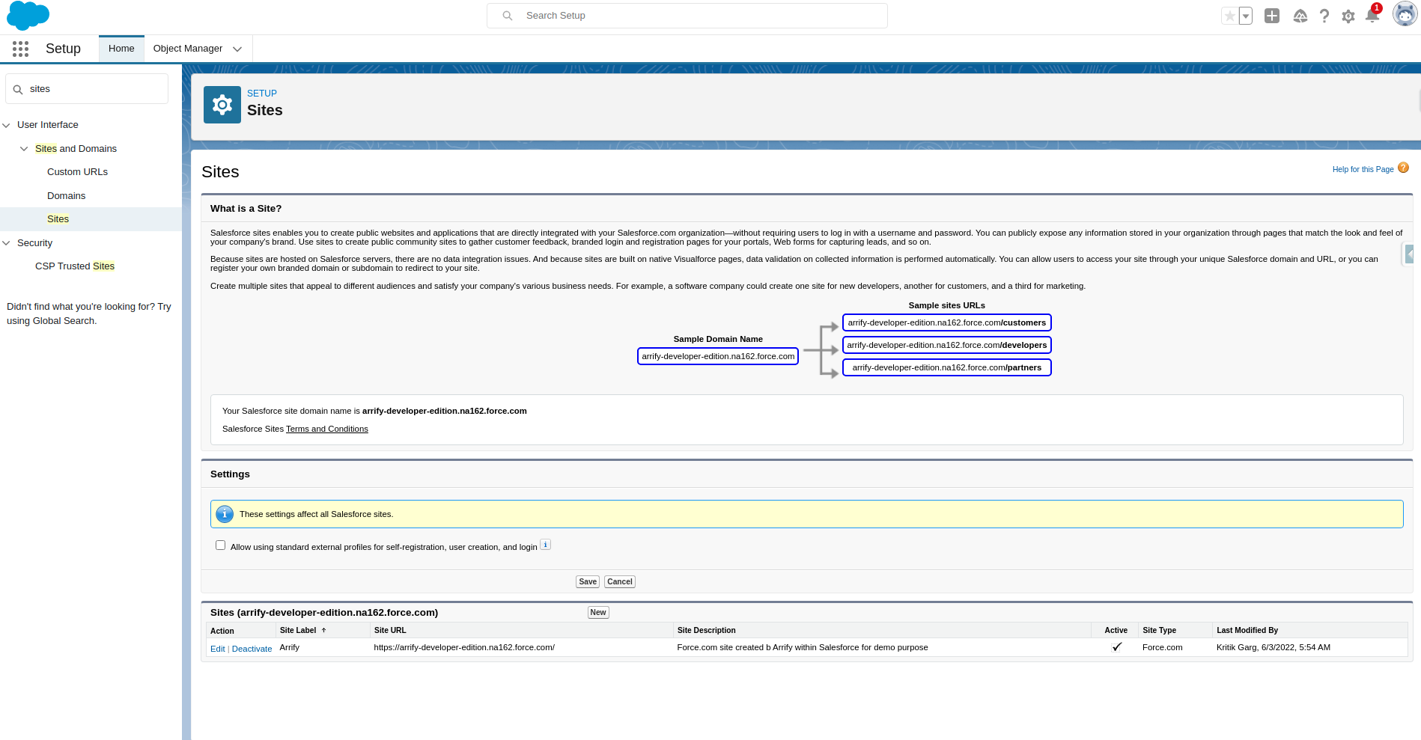Click the Force.com site type cell
The width and height of the screenshot is (1421, 740).
pyautogui.click(x=1163, y=647)
